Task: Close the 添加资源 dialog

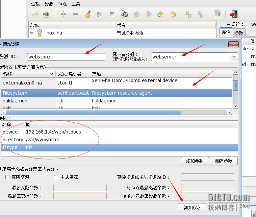Action: (x=233, y=44)
